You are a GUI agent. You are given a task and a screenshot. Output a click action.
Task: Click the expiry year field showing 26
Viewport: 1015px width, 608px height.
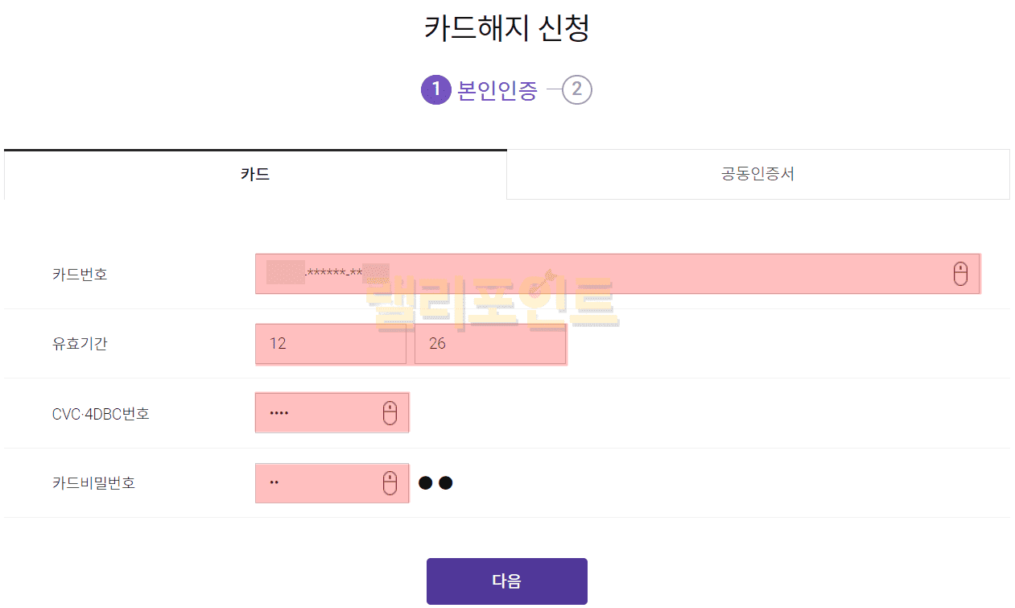[489, 344]
